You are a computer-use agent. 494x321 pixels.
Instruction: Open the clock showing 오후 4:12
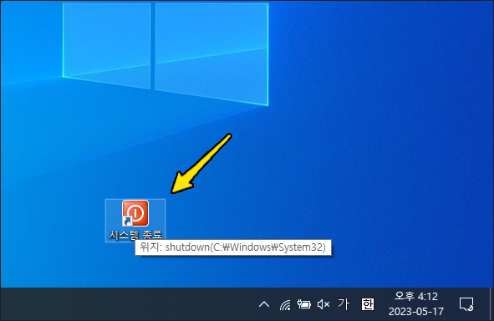pos(416,304)
